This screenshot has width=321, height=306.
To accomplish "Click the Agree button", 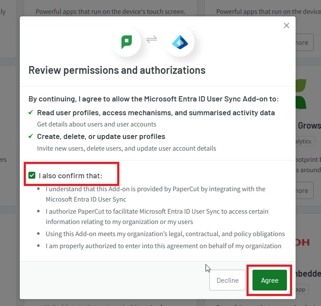I will pos(270,280).
